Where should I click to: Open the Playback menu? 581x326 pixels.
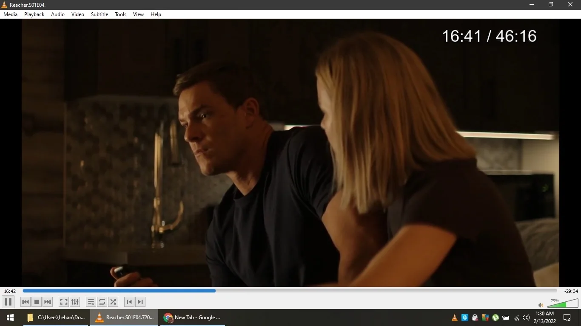(34, 14)
